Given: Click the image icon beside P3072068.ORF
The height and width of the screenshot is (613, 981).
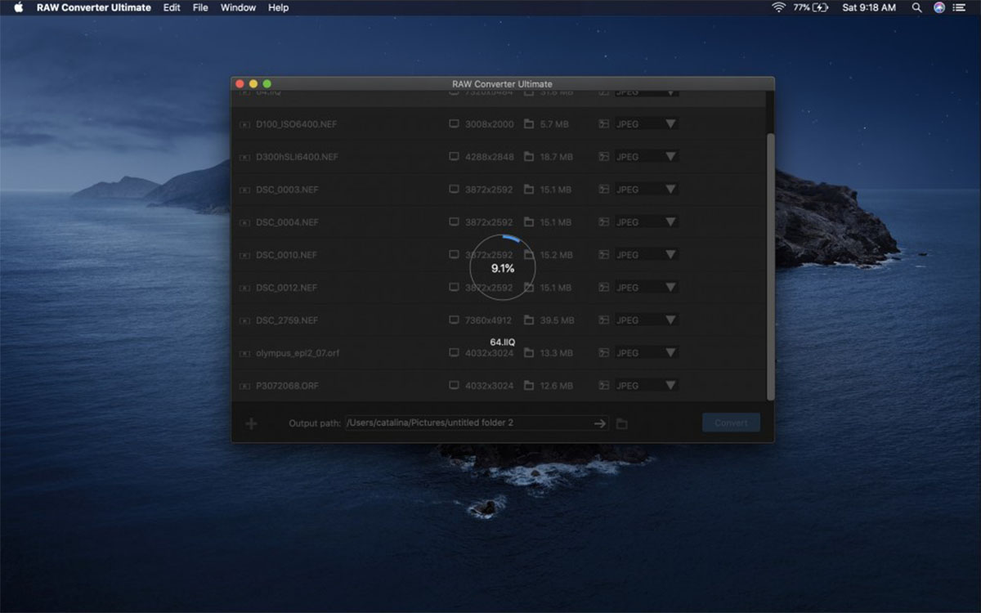Looking at the screenshot, I should click(x=244, y=386).
